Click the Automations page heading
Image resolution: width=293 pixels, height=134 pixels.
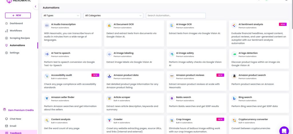point(51,8)
